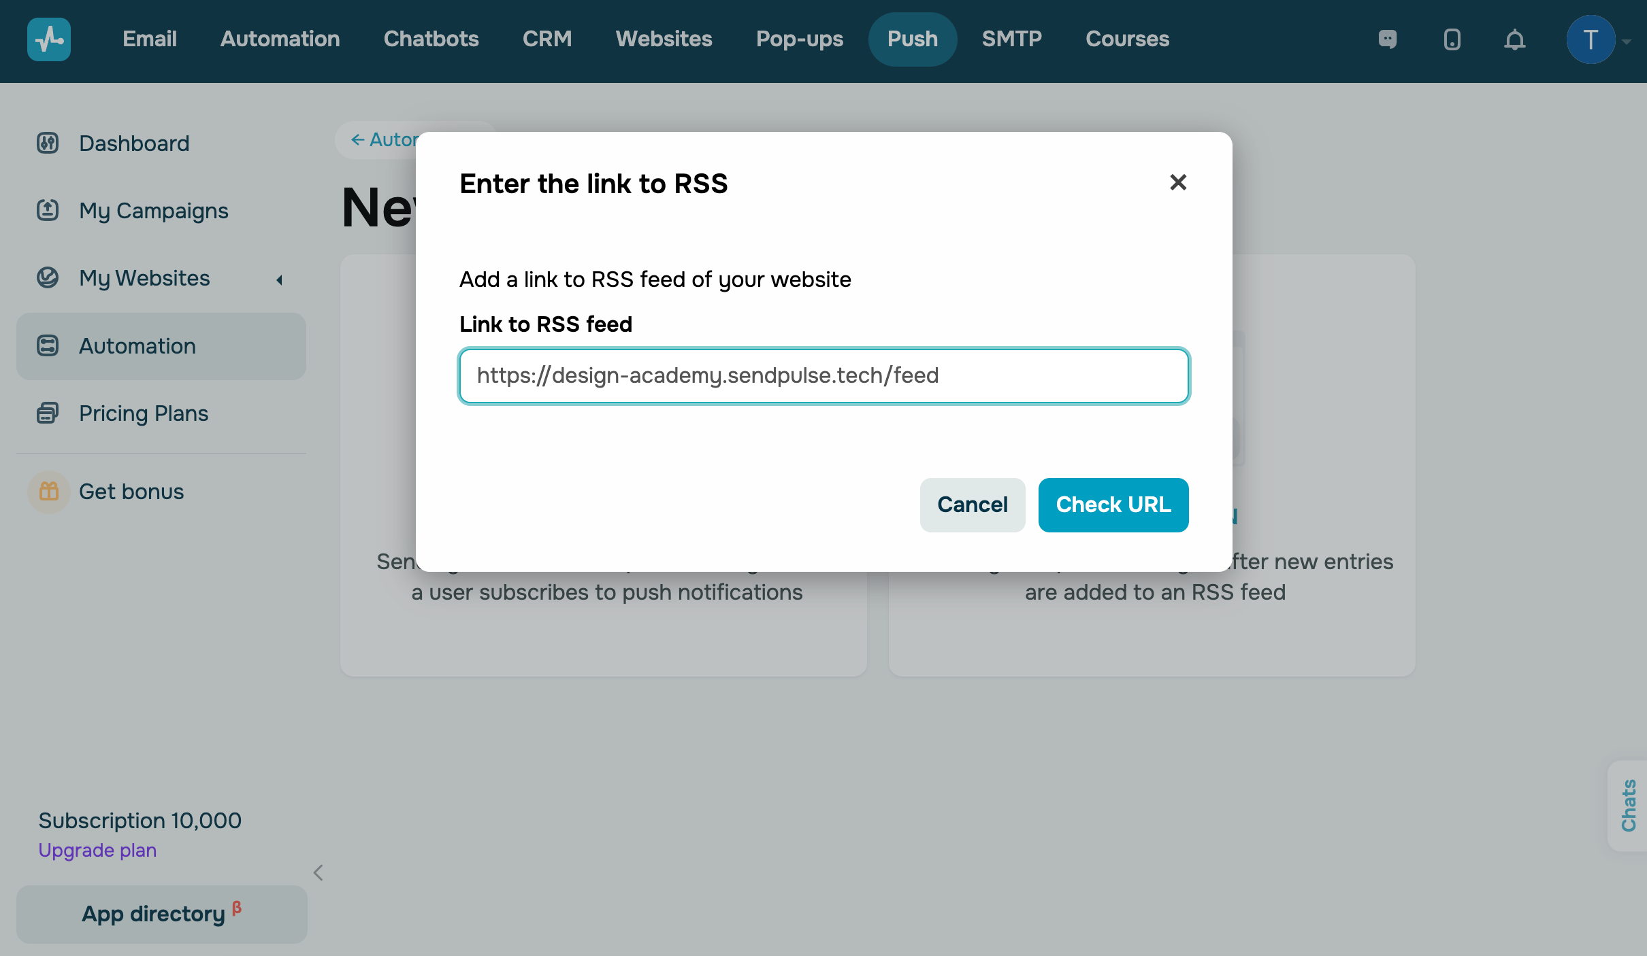The image size is (1647, 956).
Task: Go to the SMTP section
Action: click(x=1011, y=39)
